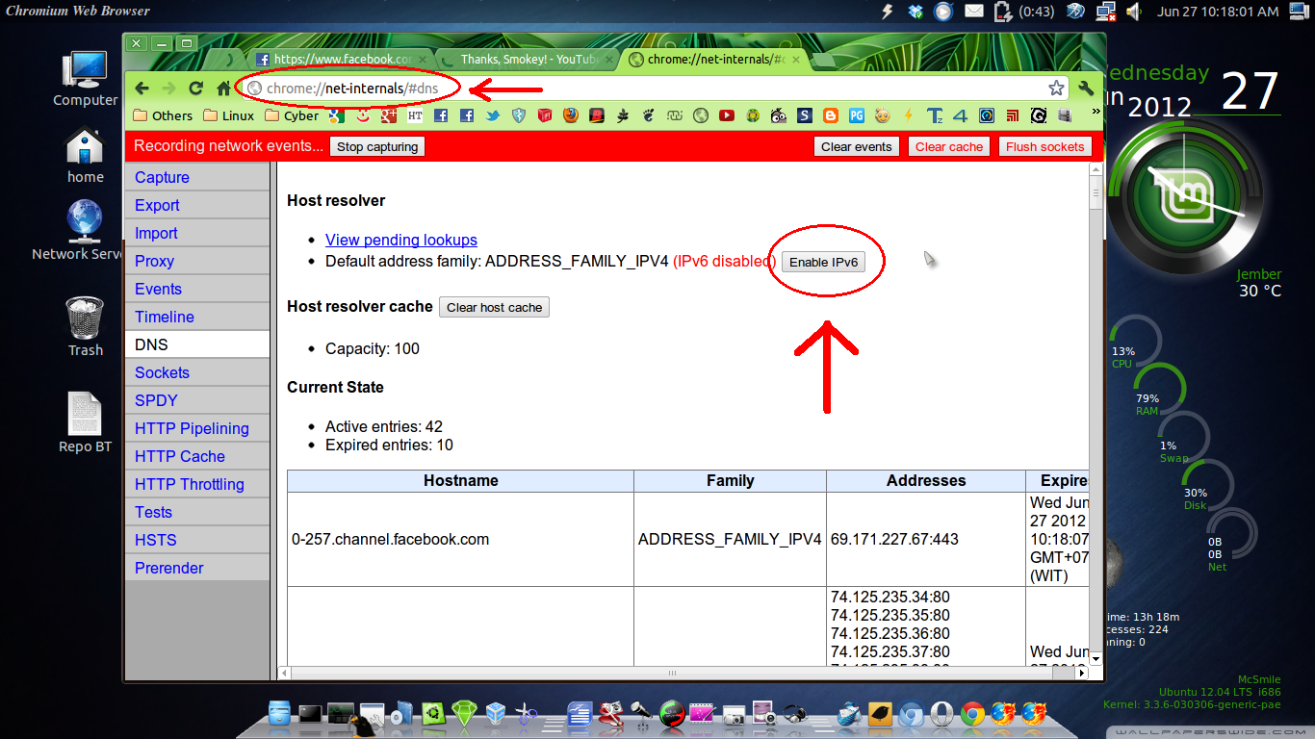Select the HTTP Cache section
1315x739 pixels.
click(197, 456)
